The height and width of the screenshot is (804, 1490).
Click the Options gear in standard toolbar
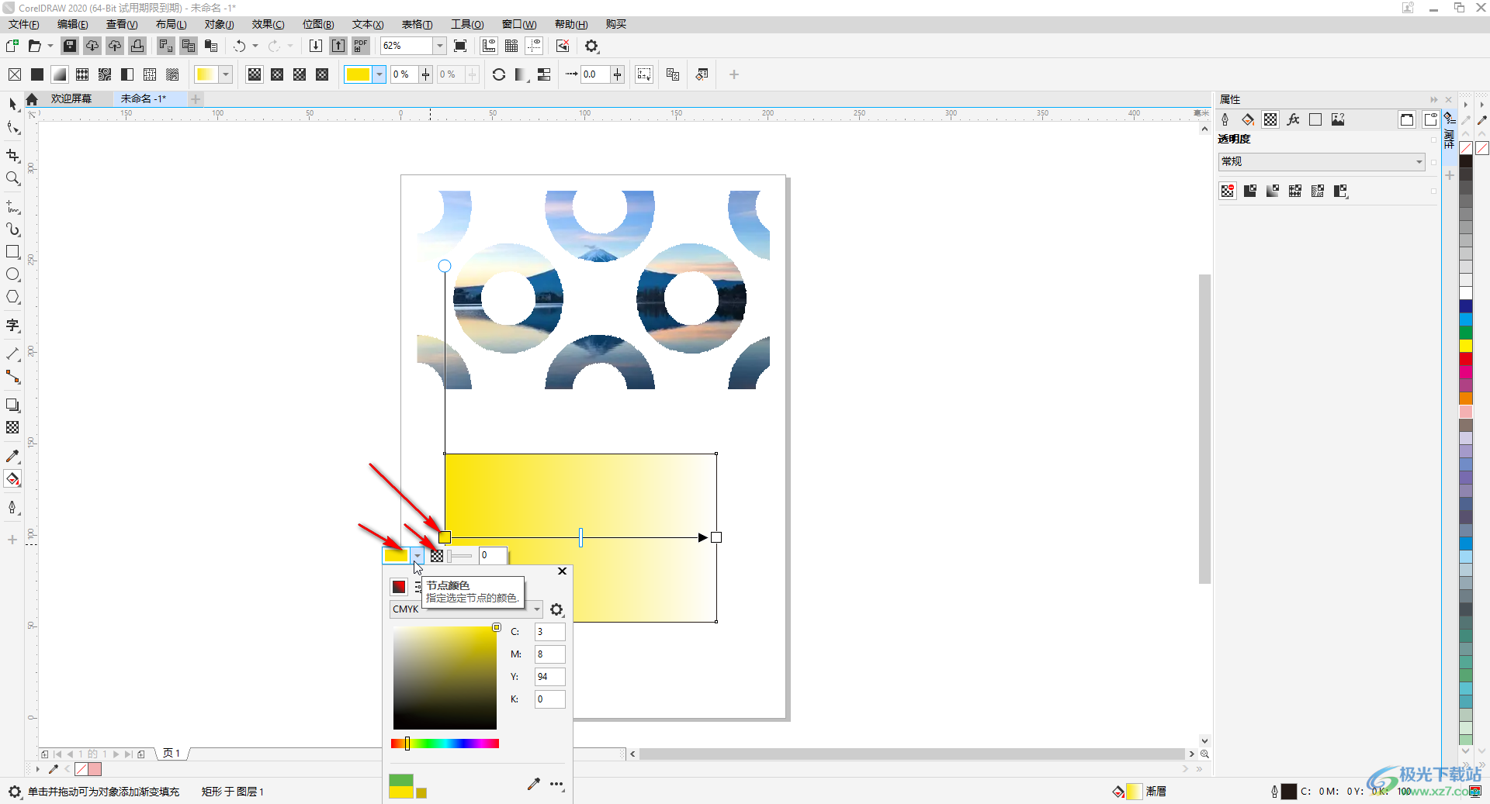(x=591, y=46)
